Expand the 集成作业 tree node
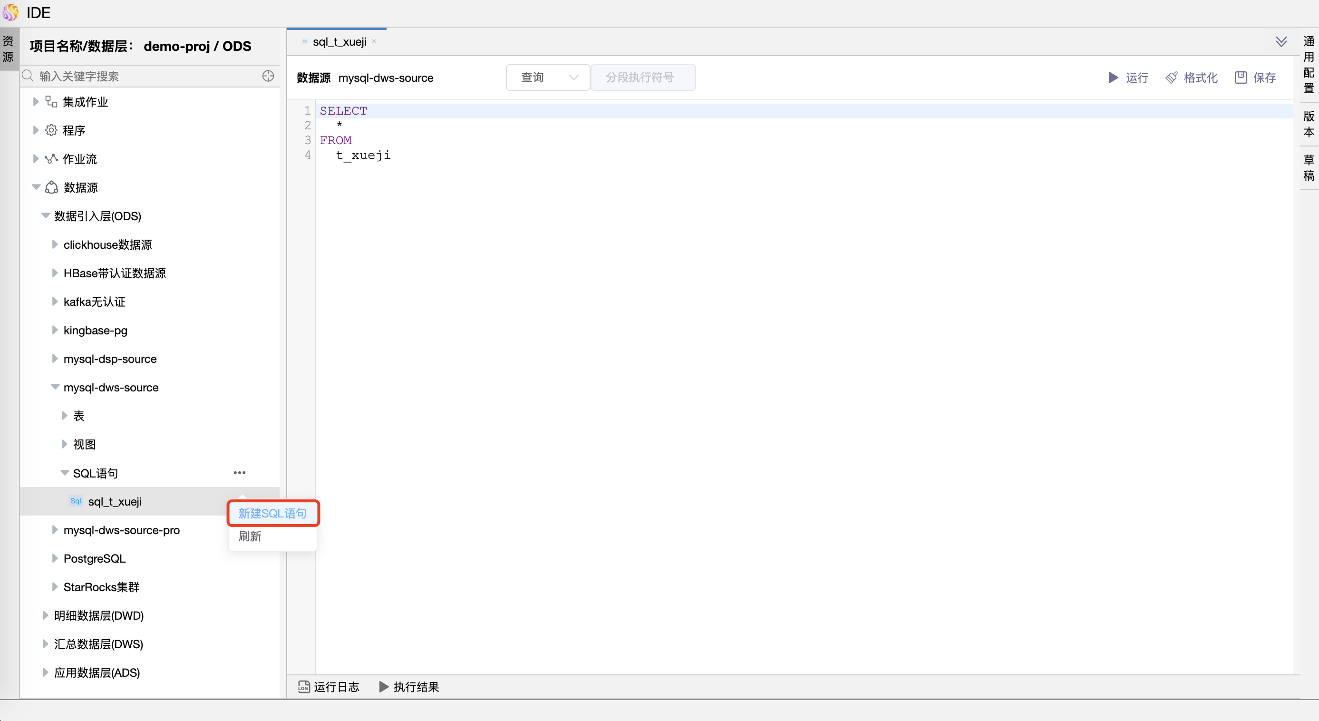The height and width of the screenshot is (721, 1319). (x=35, y=101)
